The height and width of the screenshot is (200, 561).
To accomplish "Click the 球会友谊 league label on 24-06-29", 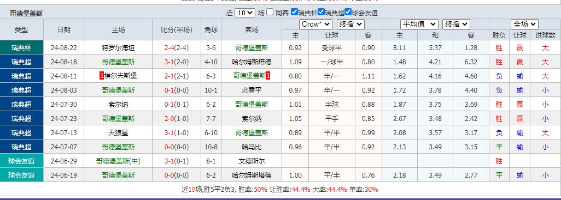I will click(21, 161).
